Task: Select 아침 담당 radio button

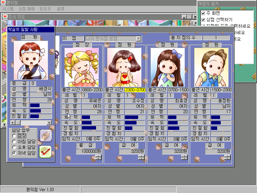Action: (x=14, y=142)
